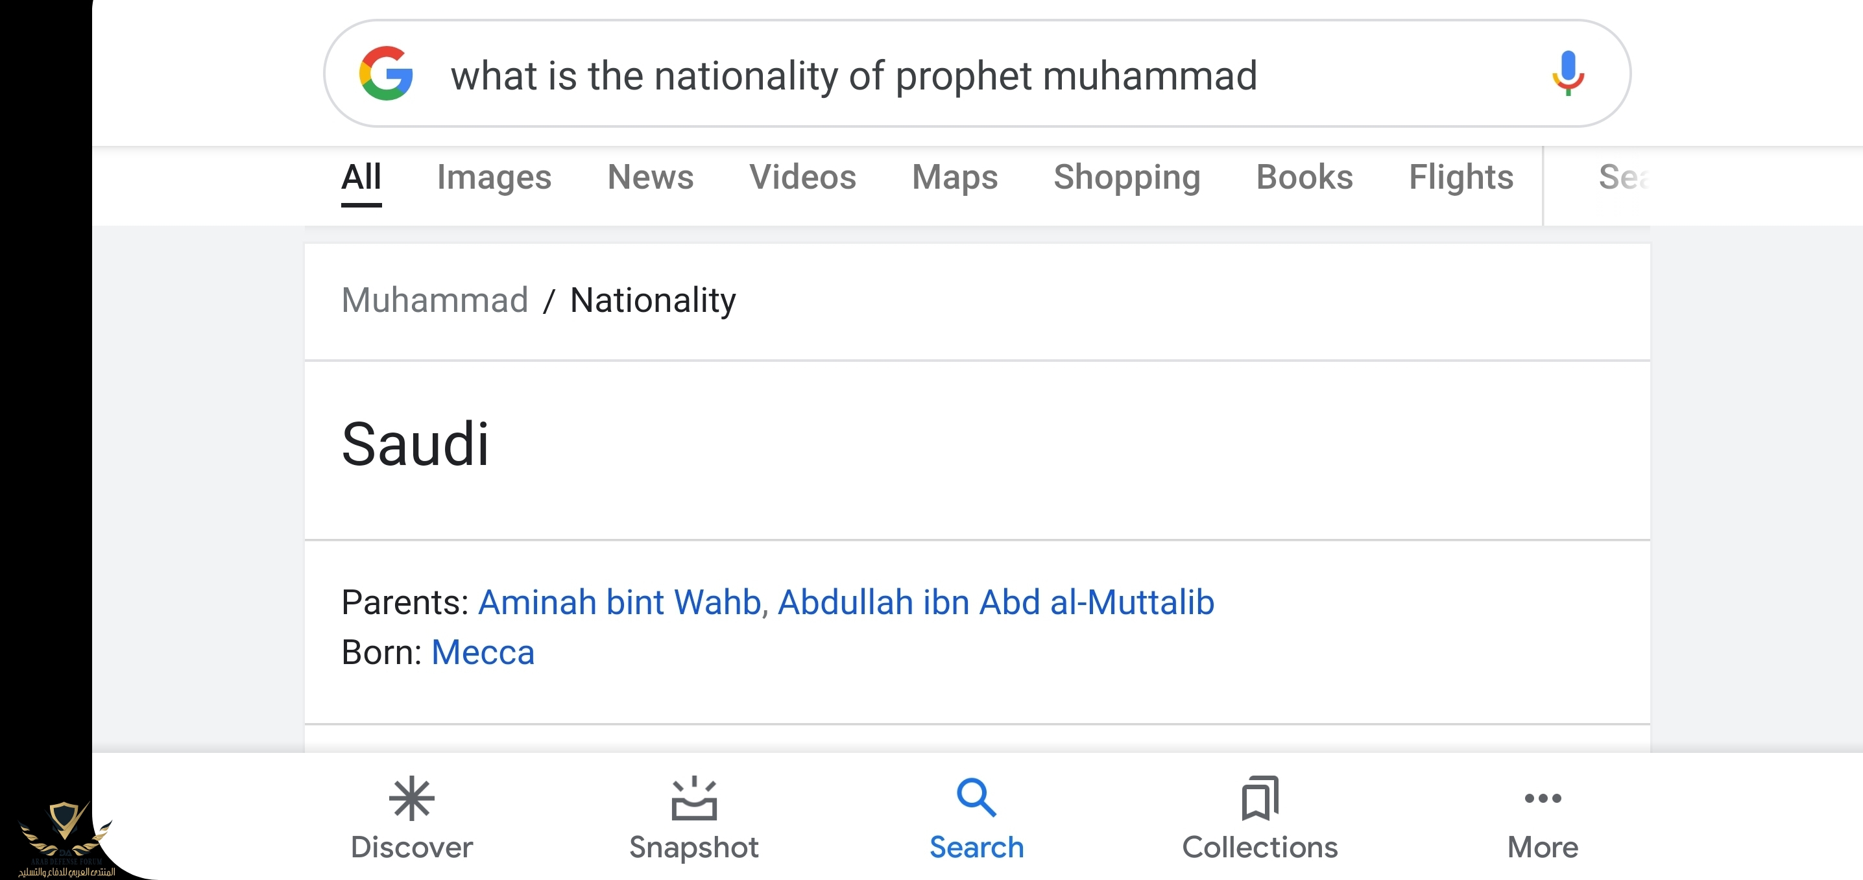This screenshot has width=1863, height=880.
Task: Tap the Search magnifier icon
Action: pyautogui.click(x=976, y=798)
